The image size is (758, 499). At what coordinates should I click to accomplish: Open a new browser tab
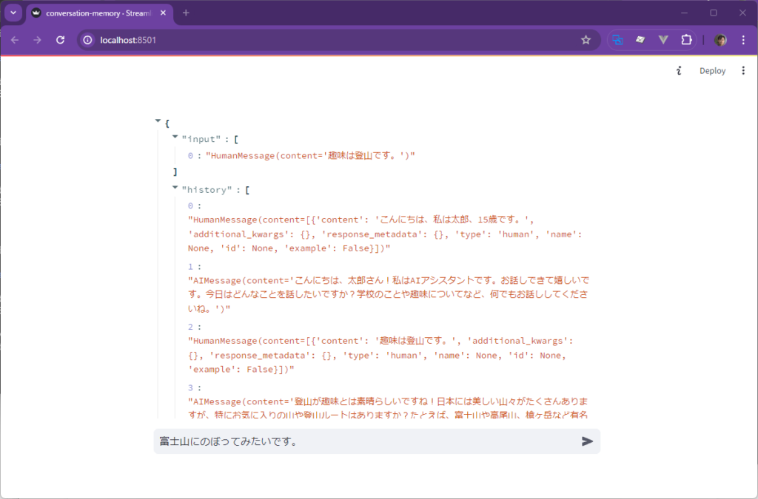(x=186, y=13)
